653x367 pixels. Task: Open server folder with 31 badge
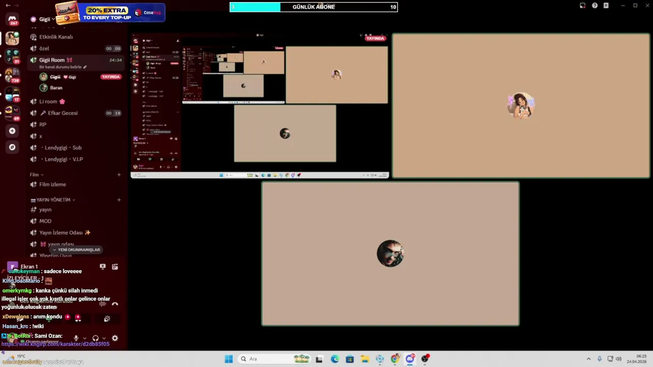click(x=12, y=57)
